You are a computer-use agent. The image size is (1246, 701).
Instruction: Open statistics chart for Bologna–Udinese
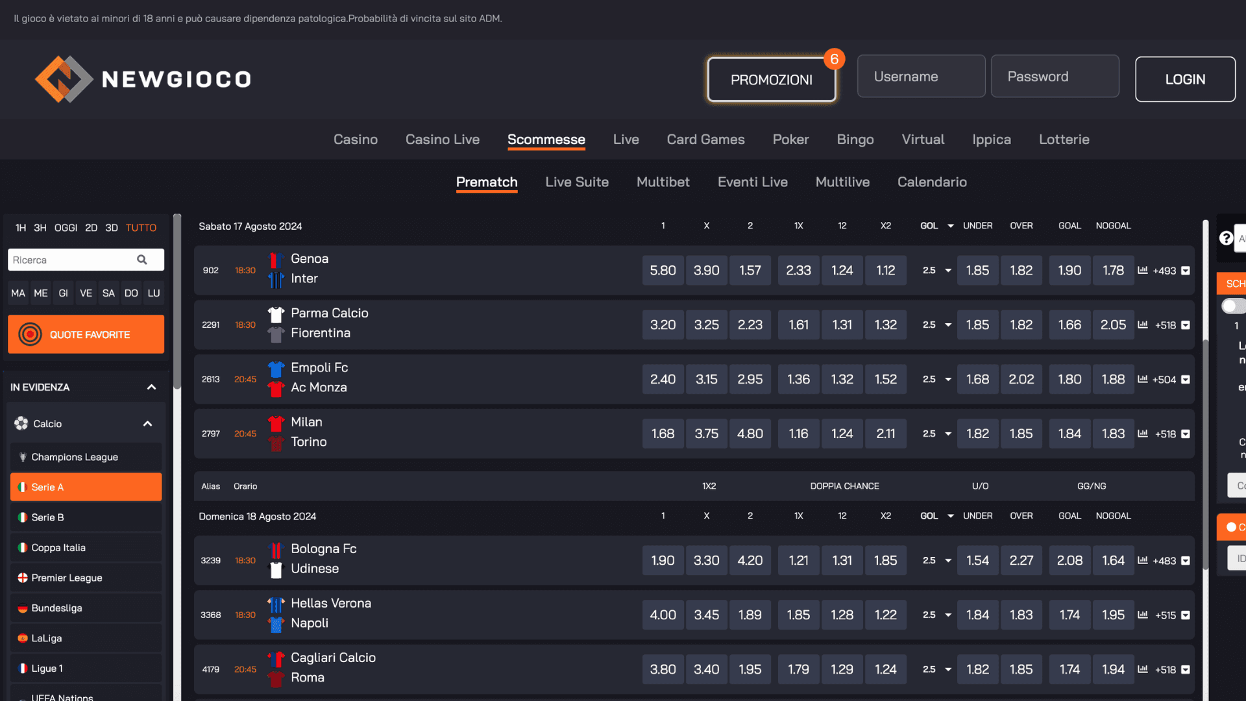tap(1143, 560)
